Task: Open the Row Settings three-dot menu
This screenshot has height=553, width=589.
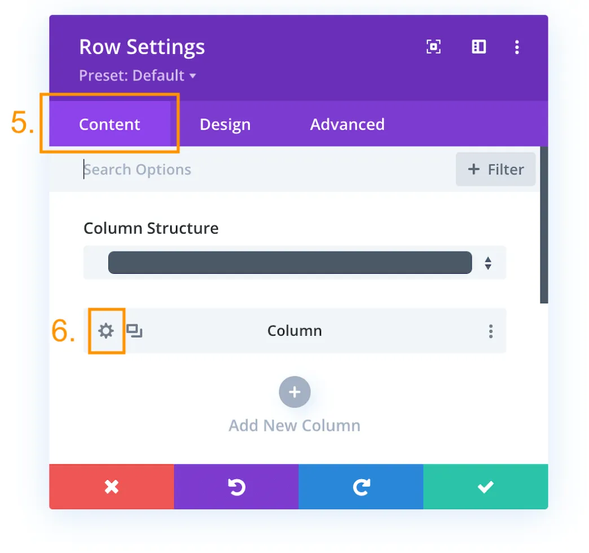Action: pyautogui.click(x=517, y=47)
